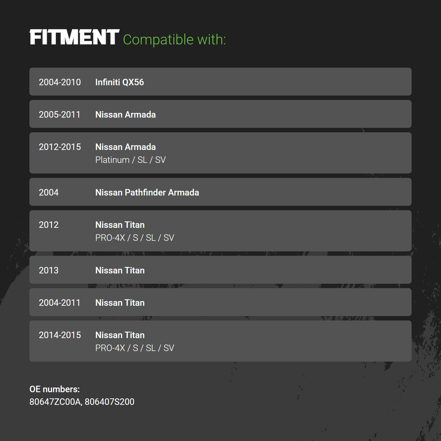Click the 2014-2015 Titan trim levels text
The height and width of the screenshot is (441, 441).
135,348
